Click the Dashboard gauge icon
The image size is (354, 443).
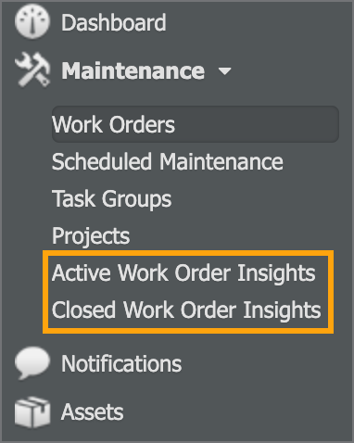click(32, 21)
